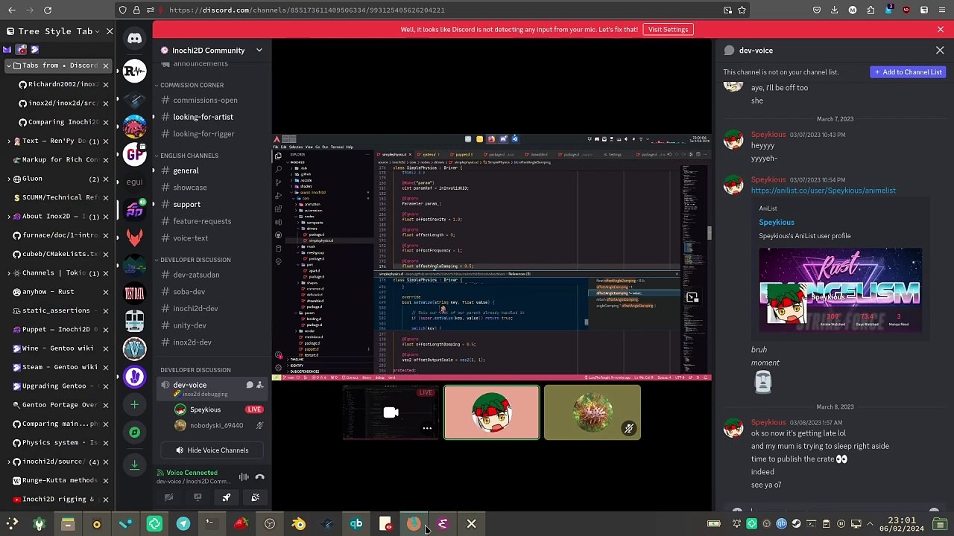Click the Add a Server plus icon
This screenshot has height=536, width=954.
pos(134,404)
